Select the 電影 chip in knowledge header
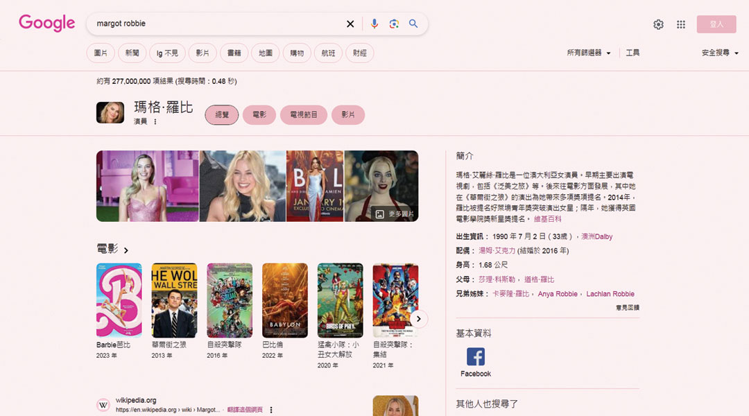This screenshot has width=749, height=416. (x=259, y=114)
